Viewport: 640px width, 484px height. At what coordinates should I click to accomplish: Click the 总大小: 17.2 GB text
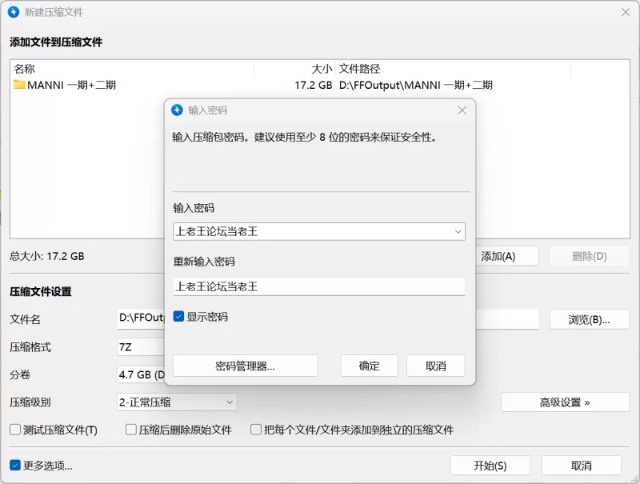47,256
